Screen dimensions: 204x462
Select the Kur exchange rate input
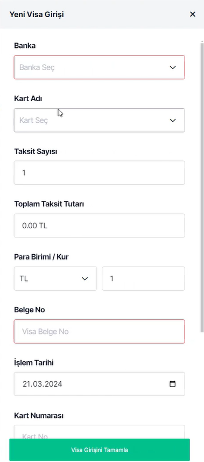pos(143,278)
